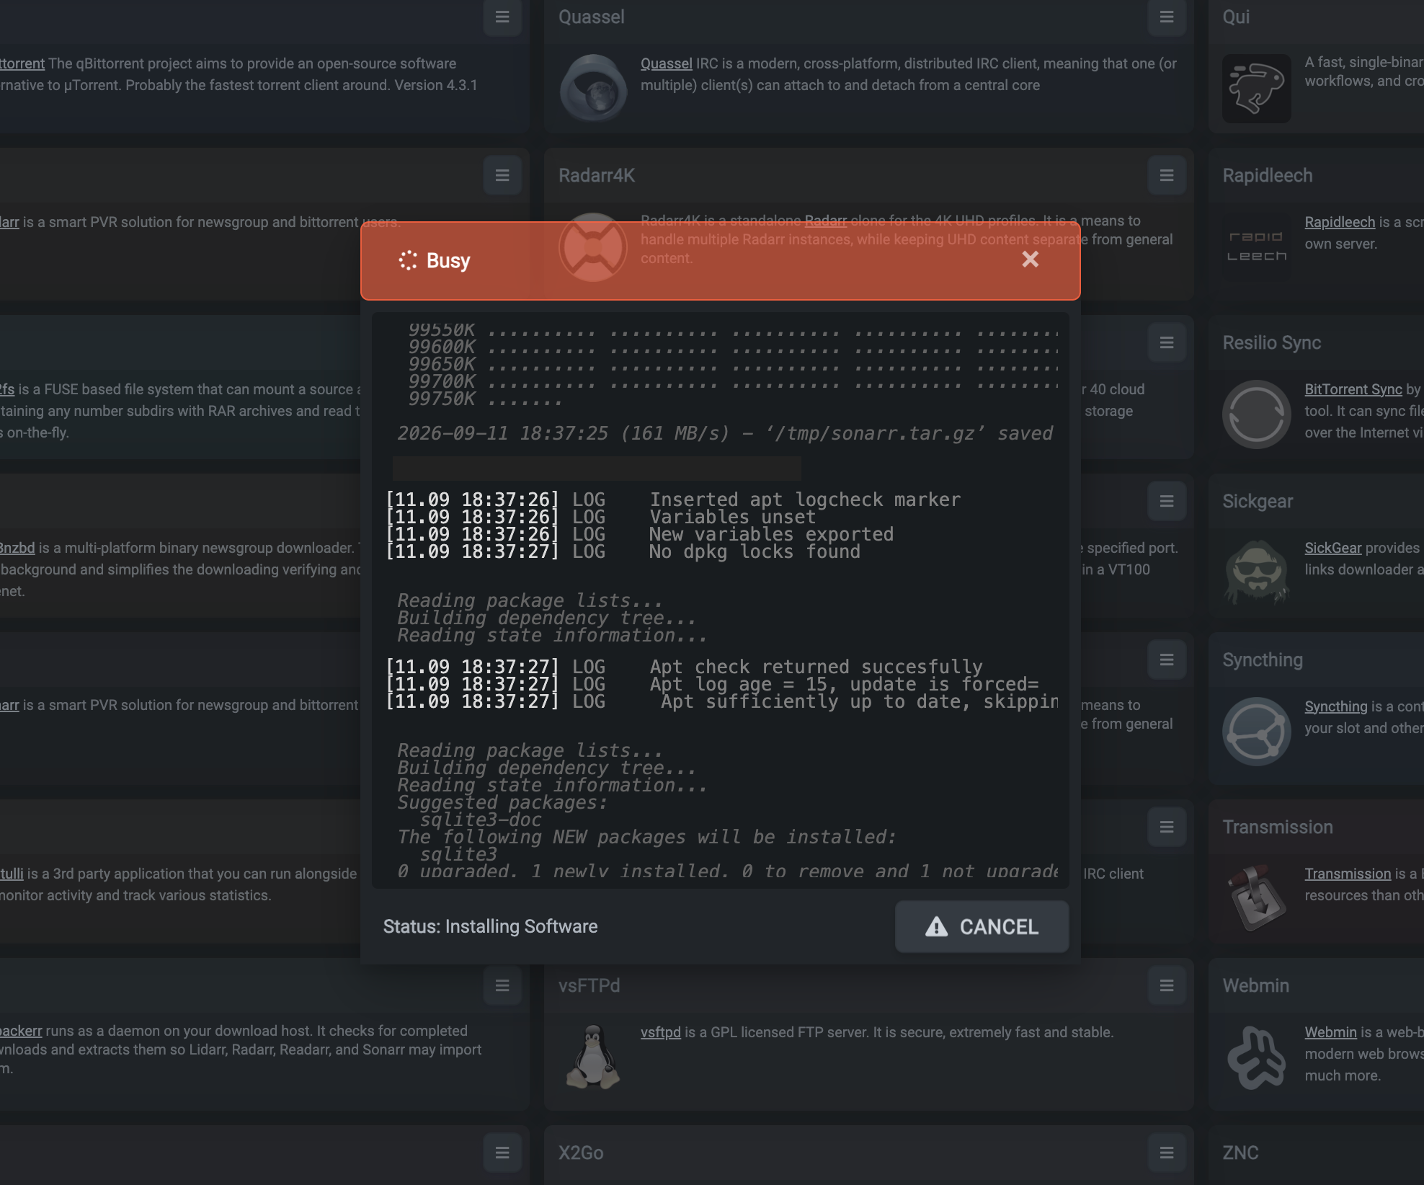Open menu on the qBittorrent card
This screenshot has width=1424, height=1185.
[x=502, y=17]
